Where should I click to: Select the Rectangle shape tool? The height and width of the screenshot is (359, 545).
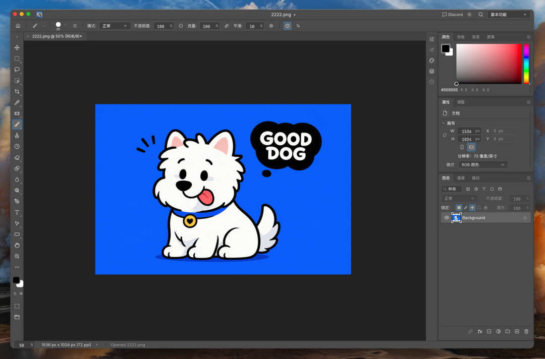17,234
